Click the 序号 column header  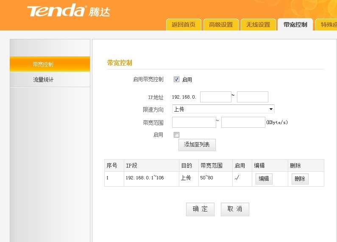click(x=114, y=165)
